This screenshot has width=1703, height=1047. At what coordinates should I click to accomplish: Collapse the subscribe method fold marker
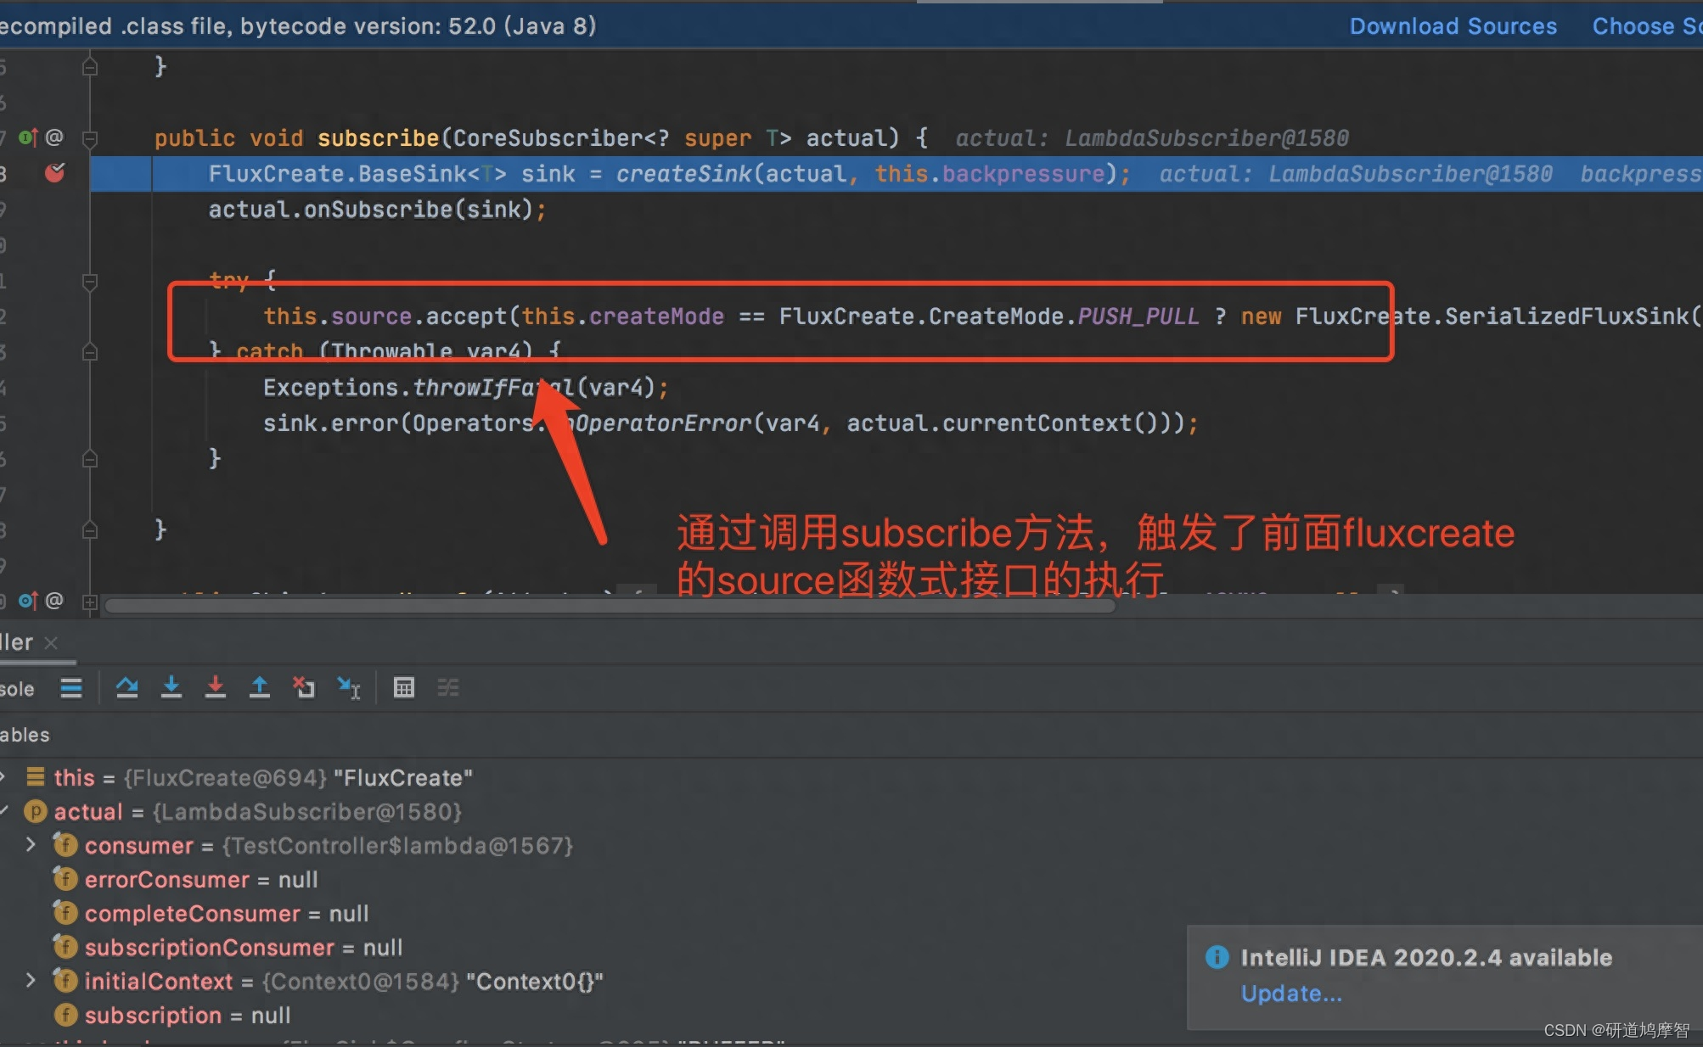point(90,137)
